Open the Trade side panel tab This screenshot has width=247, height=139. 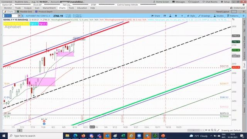click(244, 23)
